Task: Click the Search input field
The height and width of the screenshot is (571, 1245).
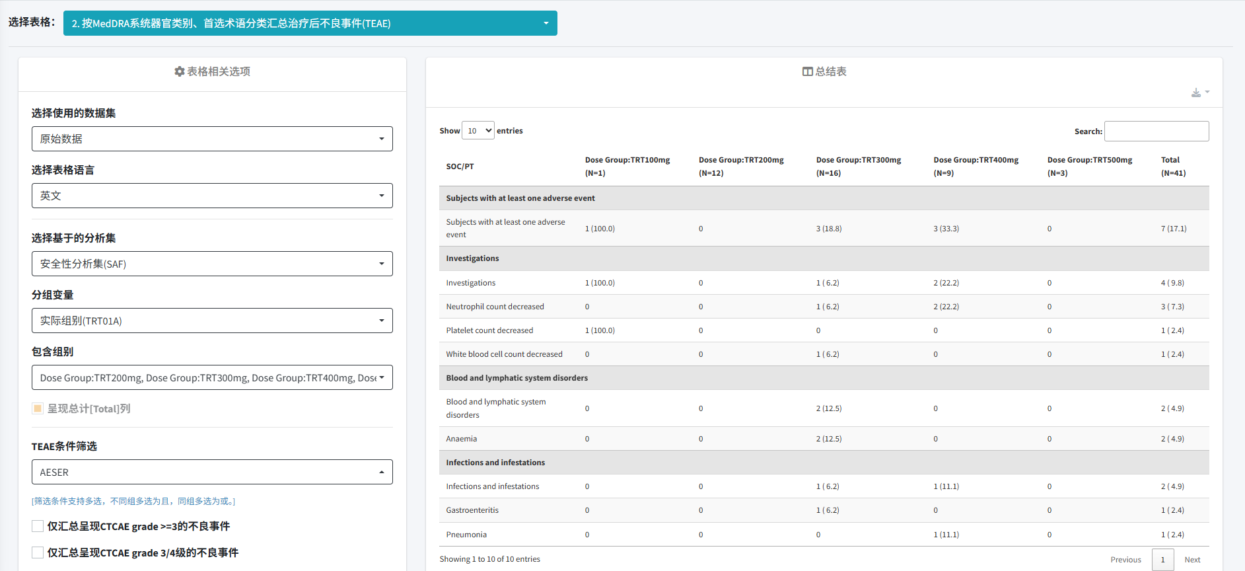Action: click(1156, 131)
